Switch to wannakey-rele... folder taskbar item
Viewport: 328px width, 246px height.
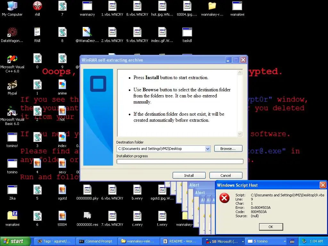[x=138, y=242]
